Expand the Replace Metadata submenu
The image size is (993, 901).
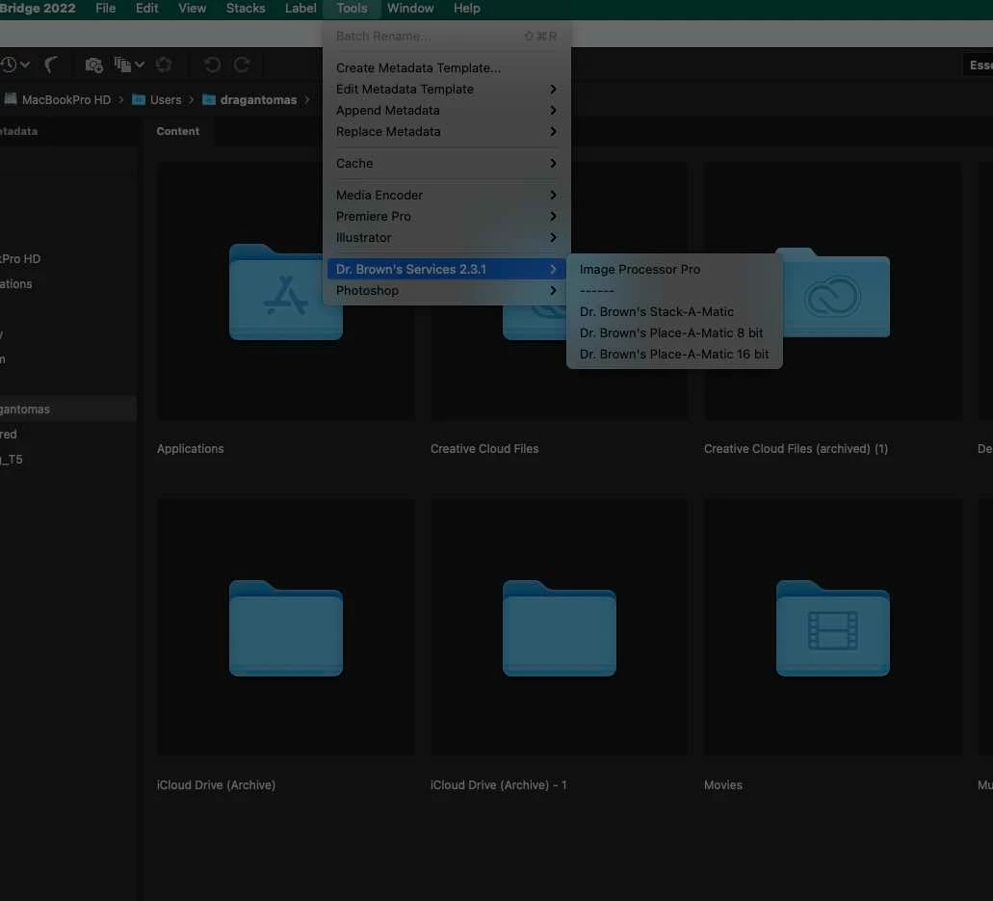click(446, 132)
